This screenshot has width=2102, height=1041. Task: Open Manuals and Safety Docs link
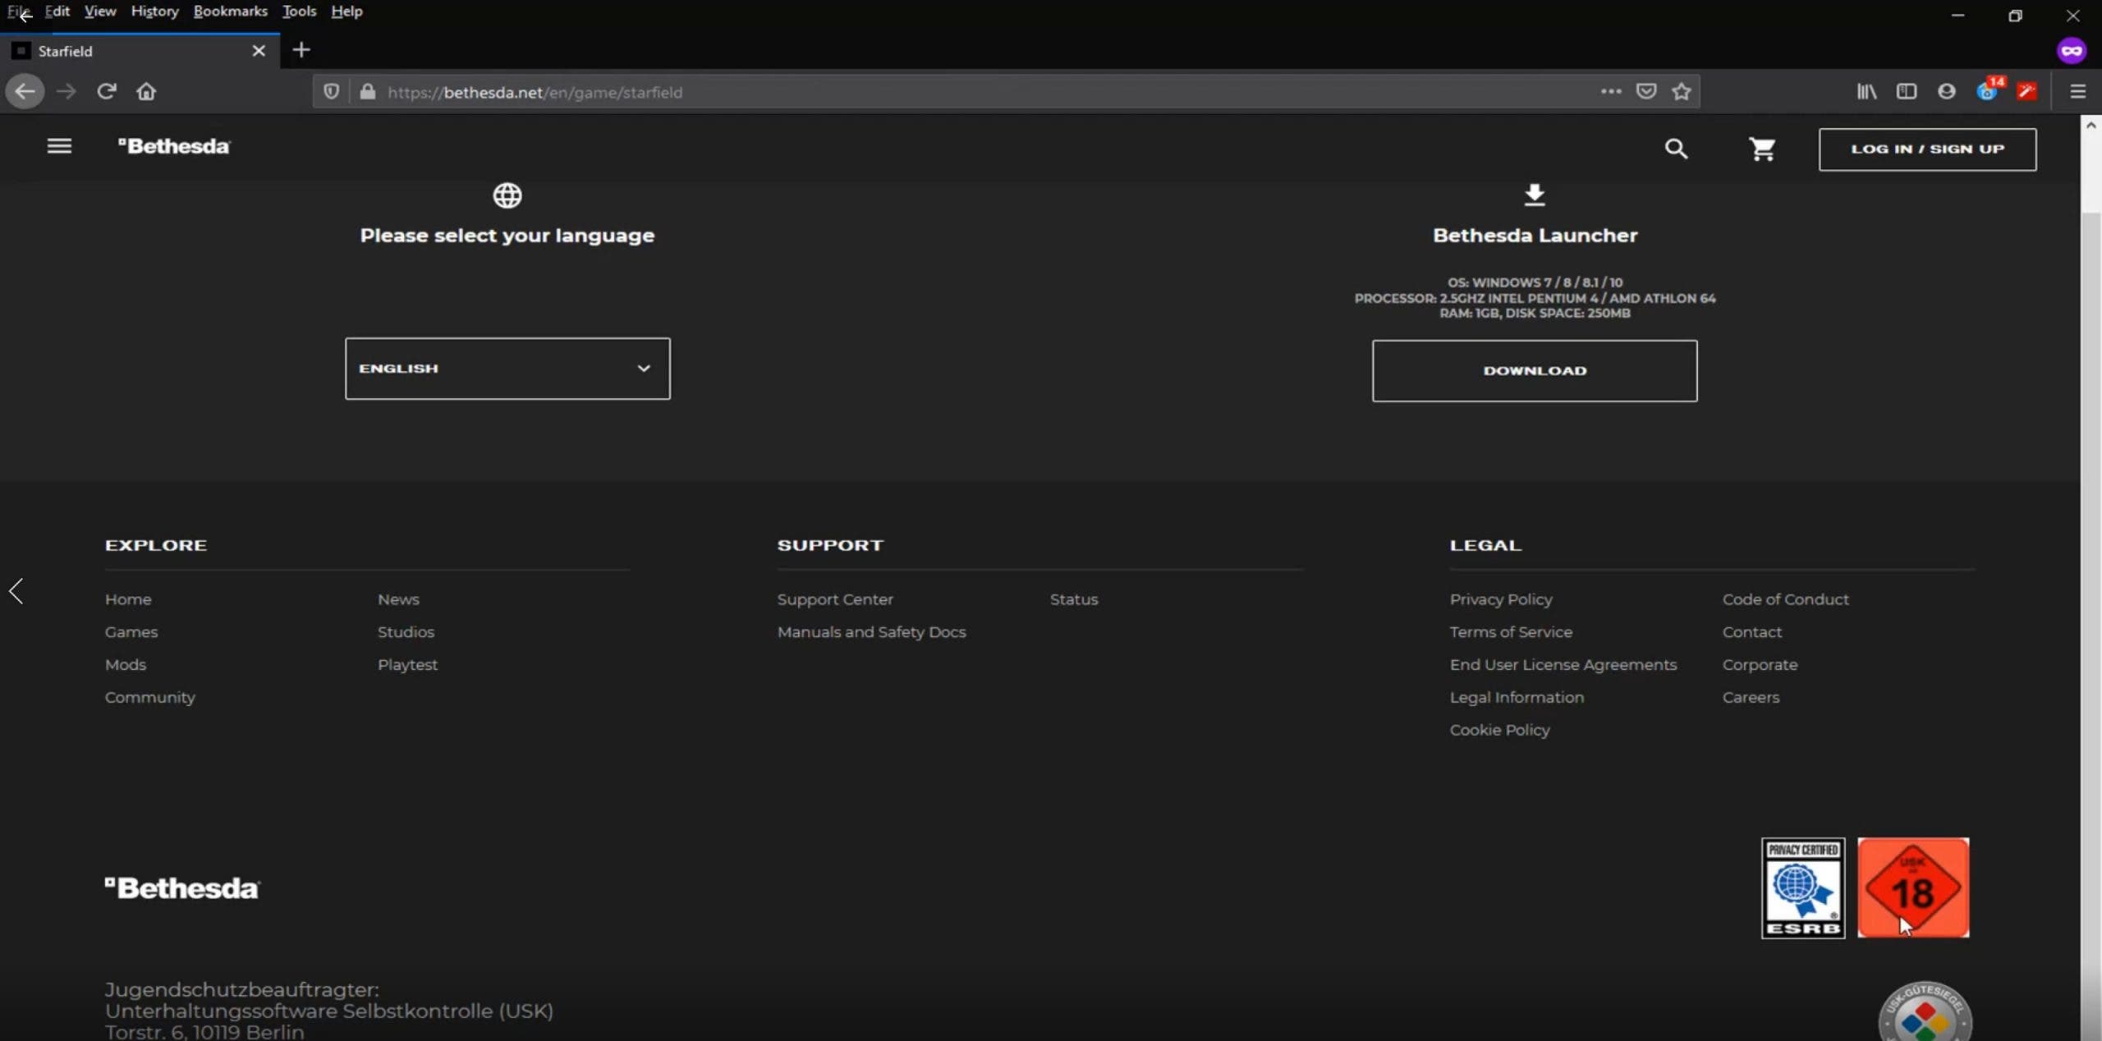871,632
